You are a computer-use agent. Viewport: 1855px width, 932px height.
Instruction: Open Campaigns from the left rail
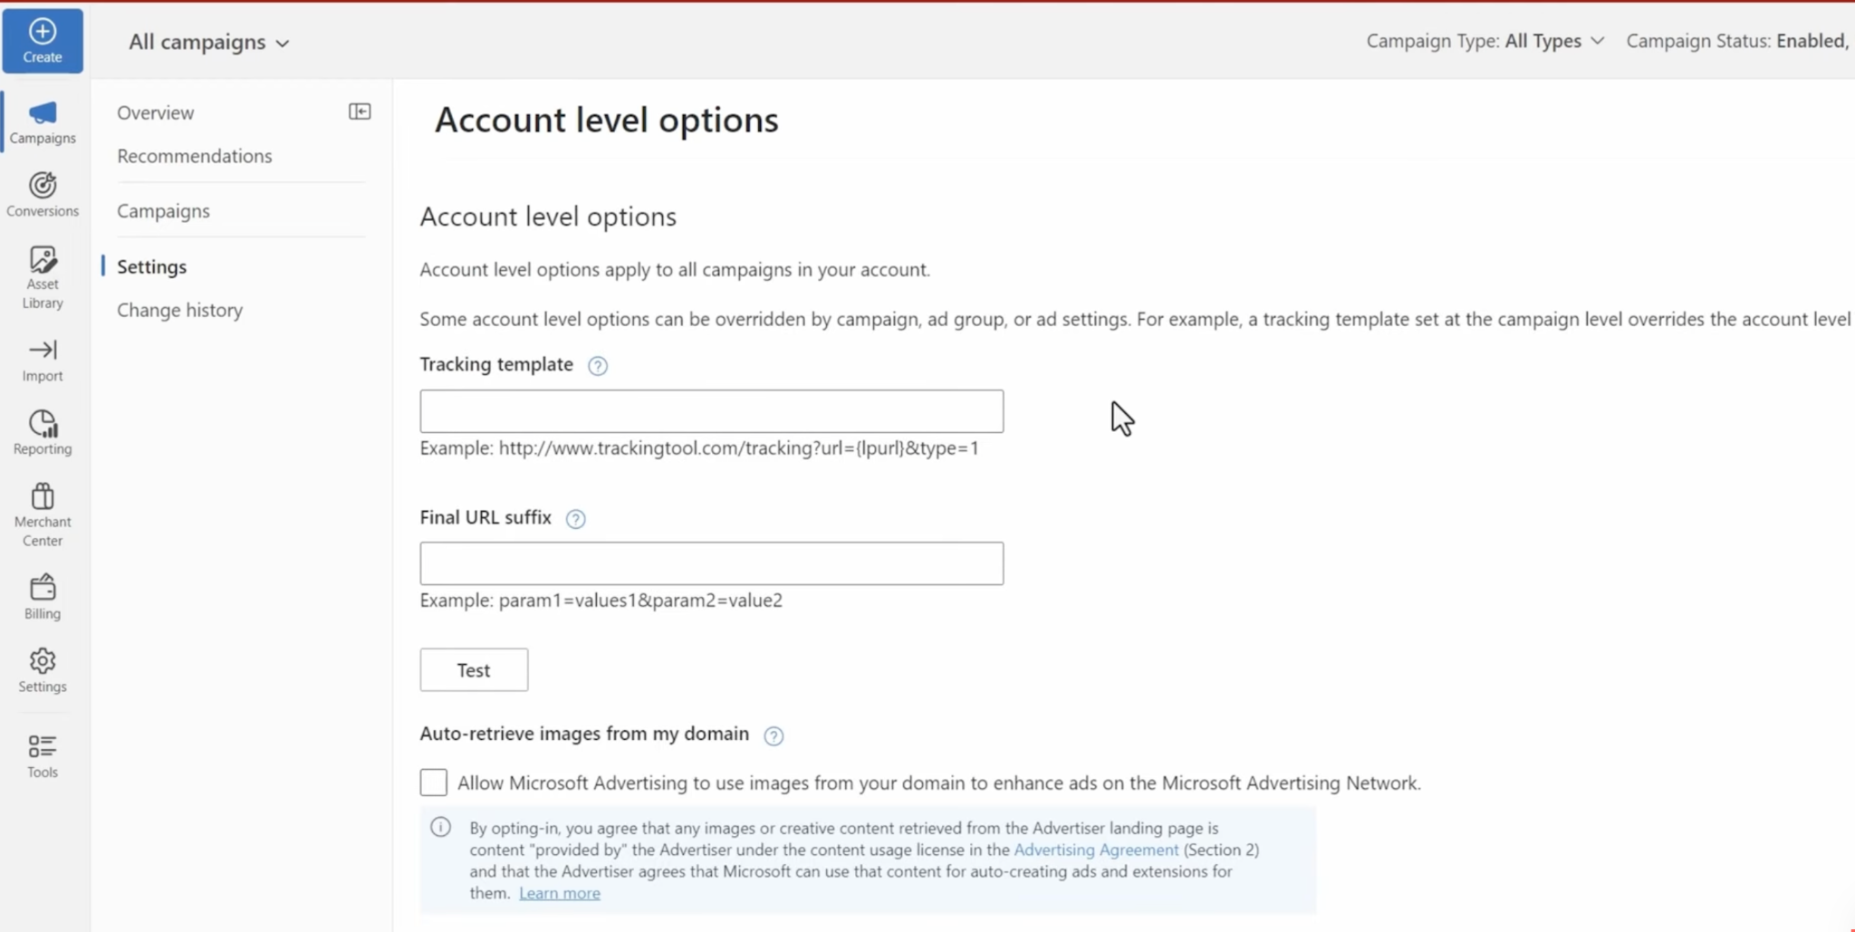tap(43, 122)
